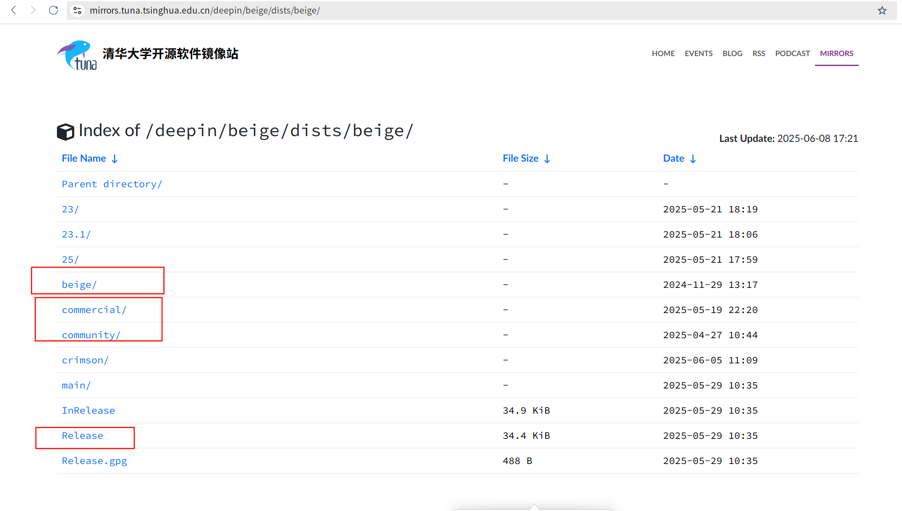Viewport: 902px width, 511px height.
Task: Open the 23.1/ directory
Action: 76,234
